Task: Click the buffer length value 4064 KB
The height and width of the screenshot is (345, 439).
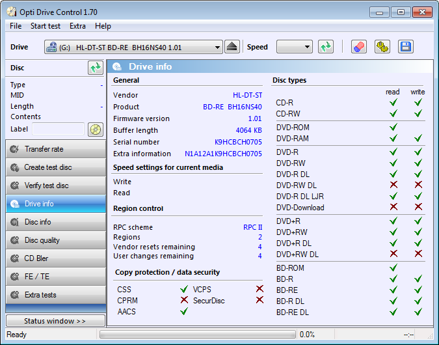Action: (x=248, y=130)
